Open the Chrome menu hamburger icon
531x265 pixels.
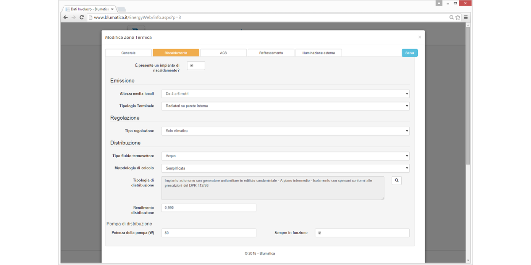tap(466, 17)
